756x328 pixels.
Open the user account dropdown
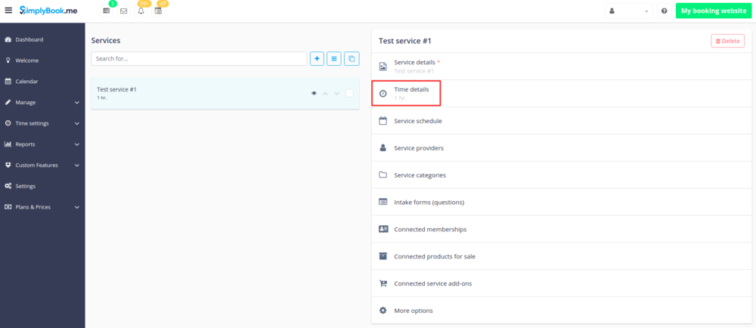click(x=629, y=11)
